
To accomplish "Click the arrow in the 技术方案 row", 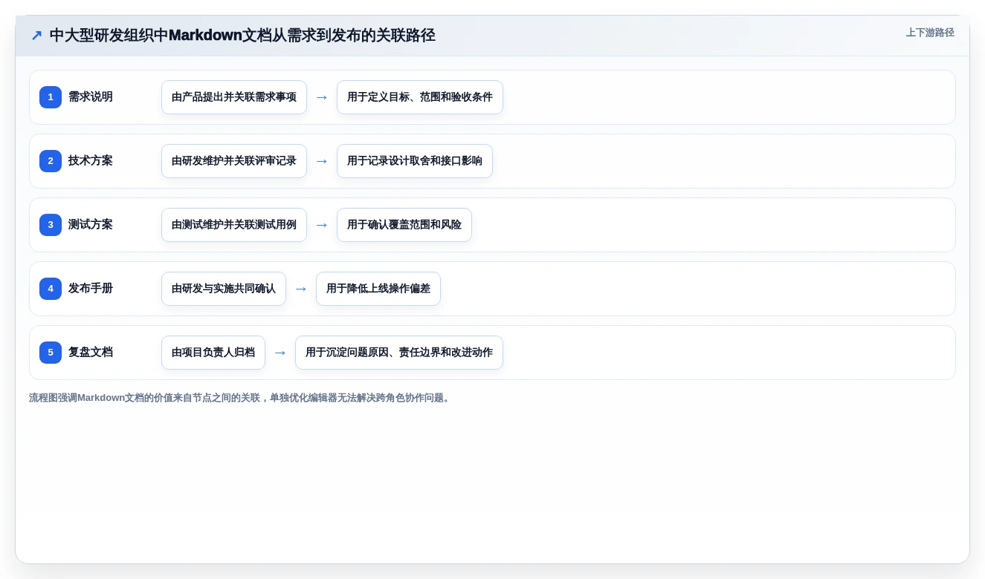I will click(x=322, y=161).
